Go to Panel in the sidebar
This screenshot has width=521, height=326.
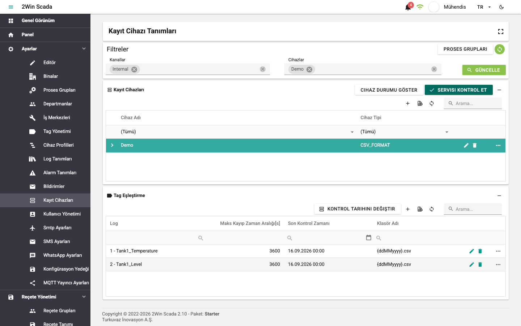pyautogui.click(x=45, y=35)
